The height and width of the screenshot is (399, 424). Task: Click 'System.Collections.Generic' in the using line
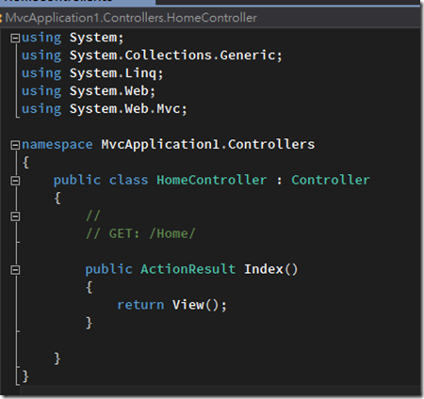172,56
